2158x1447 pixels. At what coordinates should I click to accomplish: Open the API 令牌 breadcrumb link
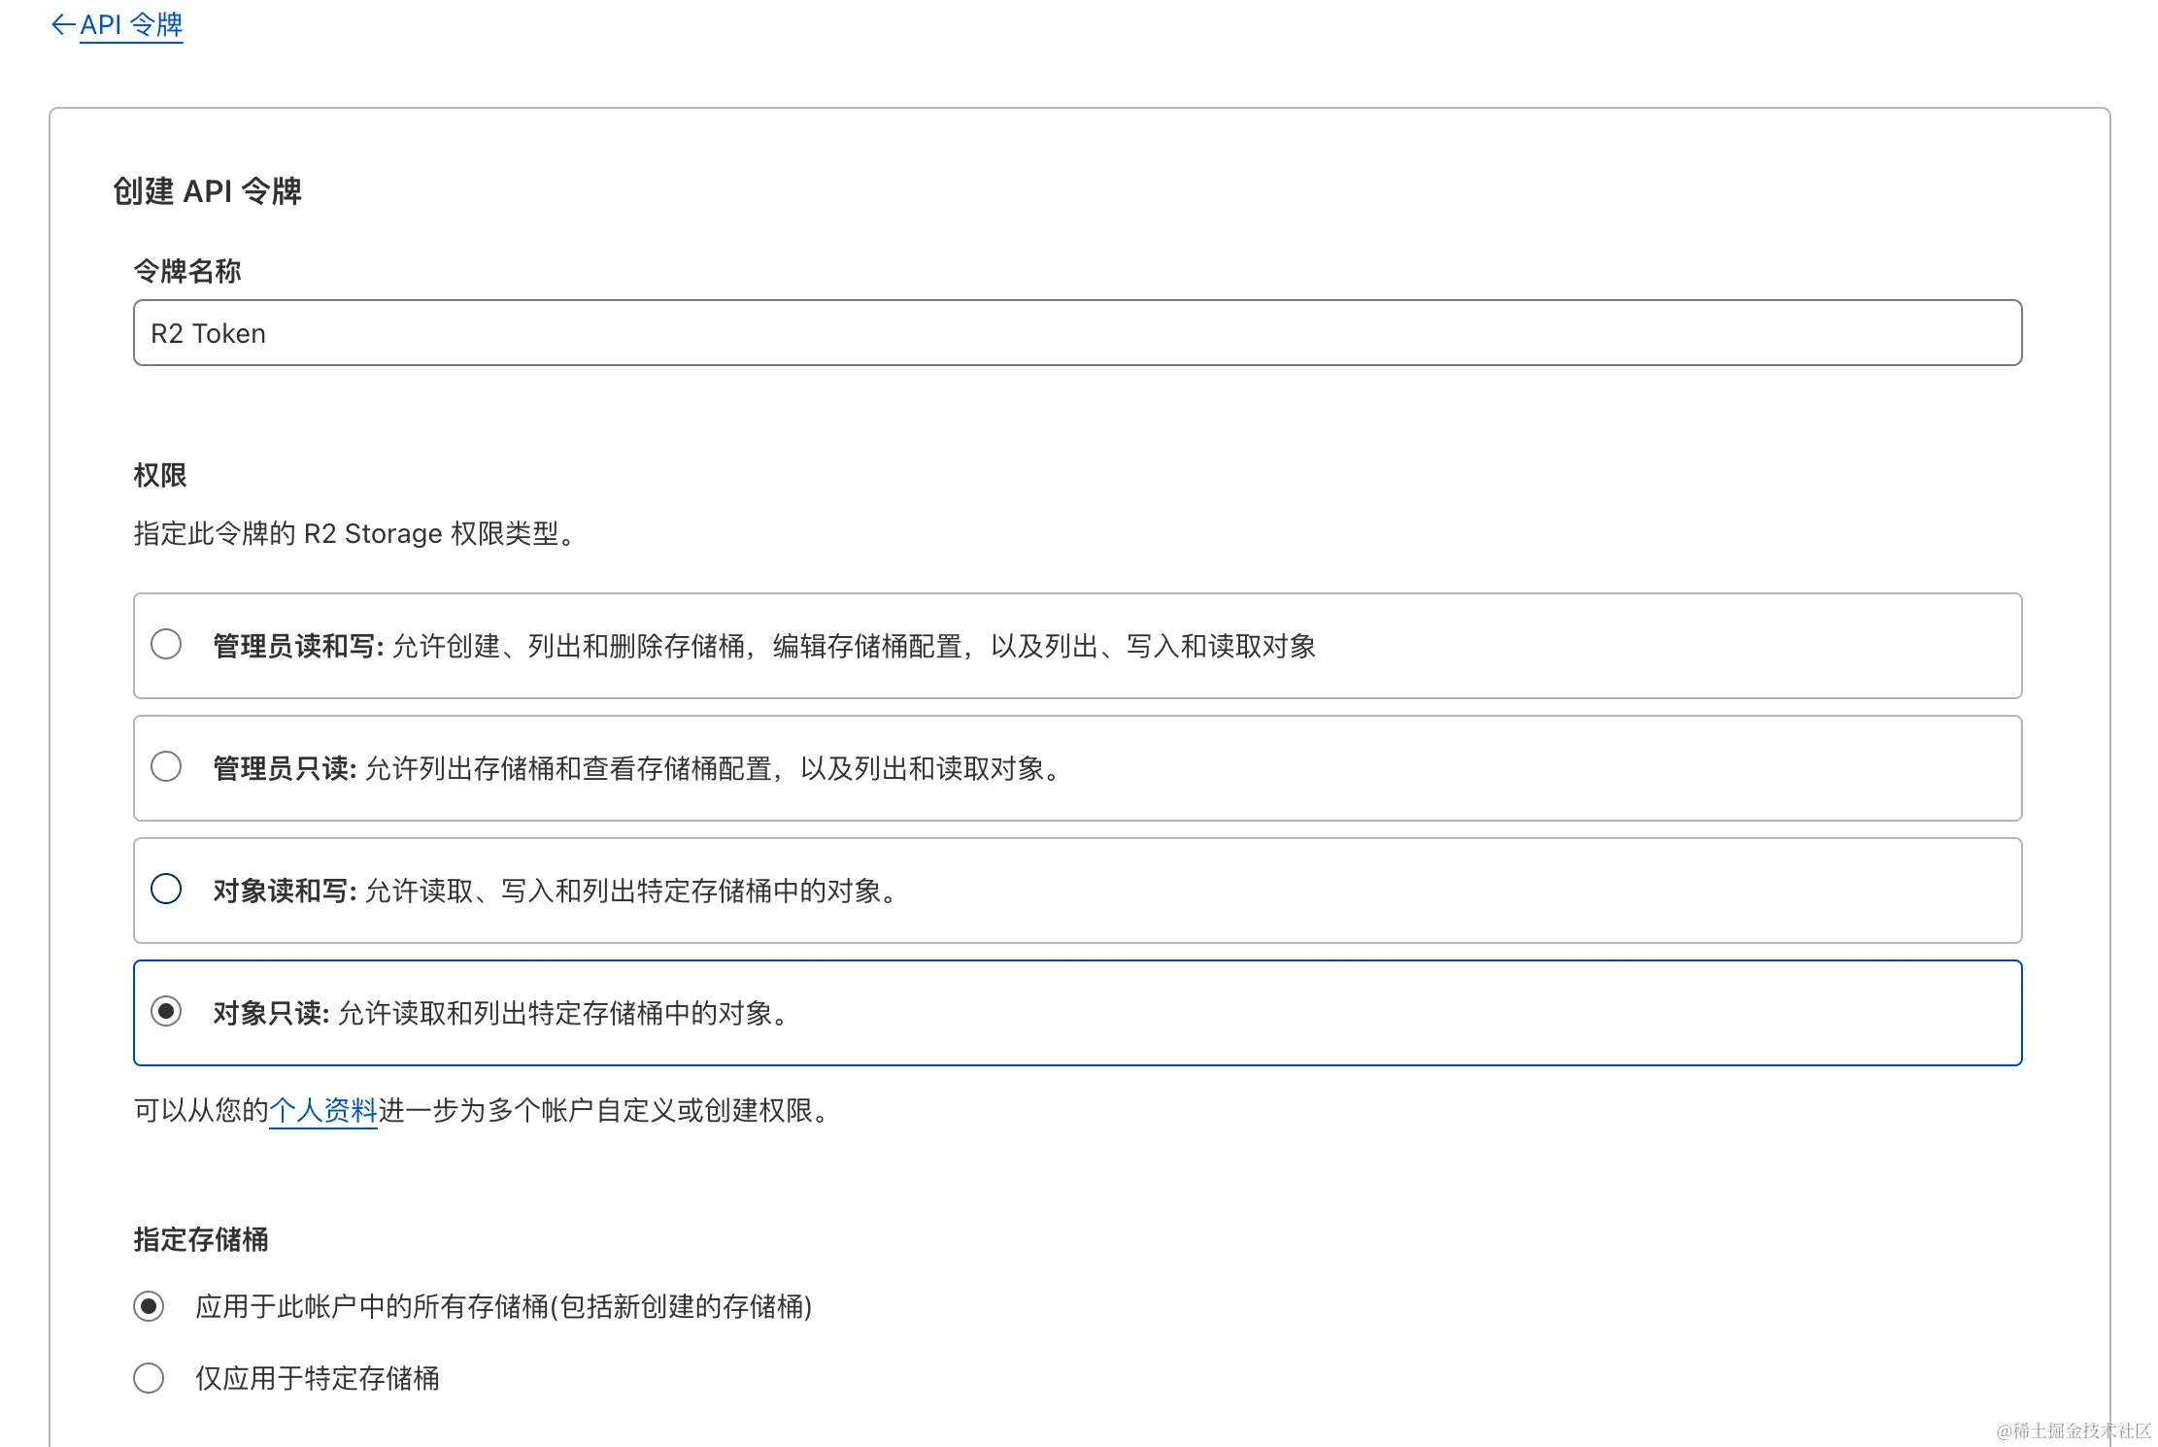click(131, 24)
